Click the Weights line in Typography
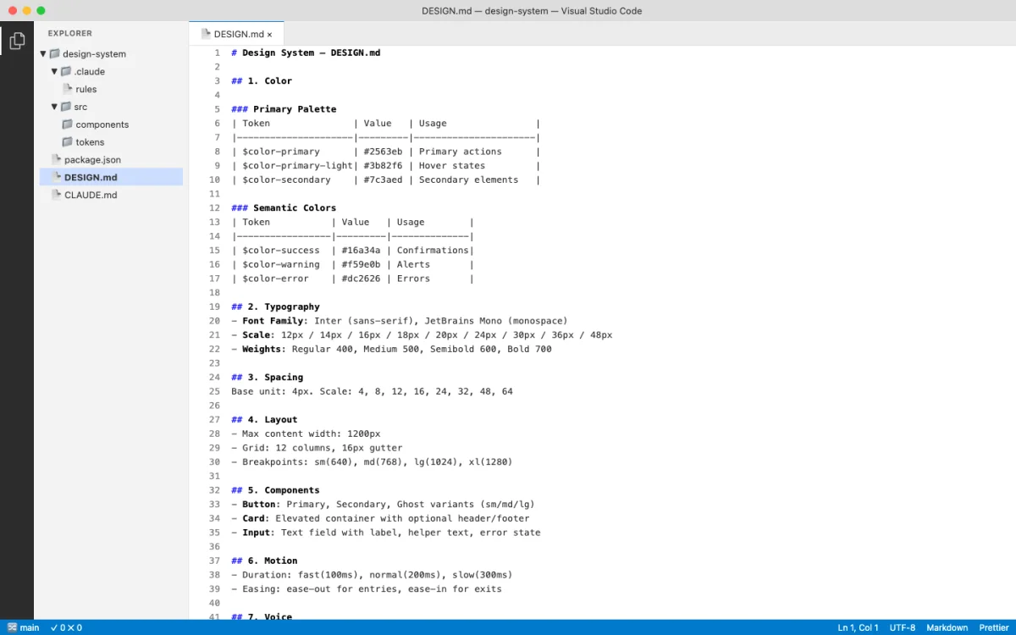Viewport: 1016px width, 635px height. coord(391,349)
